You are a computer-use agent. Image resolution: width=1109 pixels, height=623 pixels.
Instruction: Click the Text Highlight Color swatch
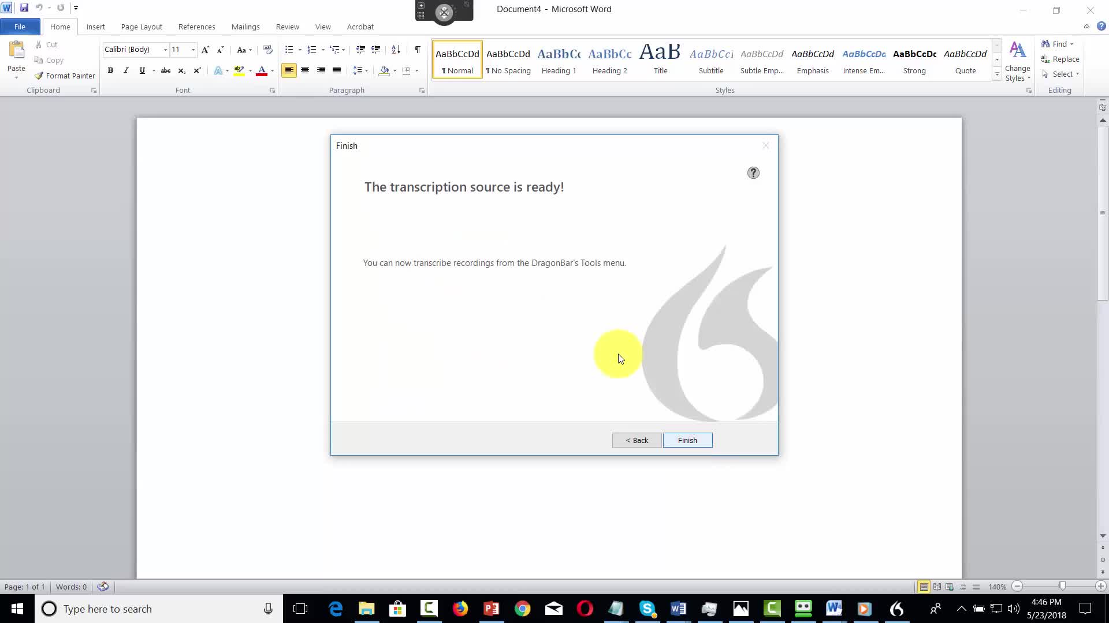pos(239,70)
